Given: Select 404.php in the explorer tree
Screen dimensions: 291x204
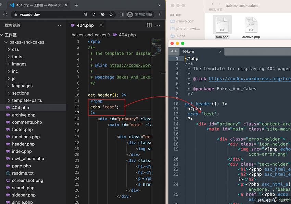Looking at the screenshot, I should (x=33, y=108).
